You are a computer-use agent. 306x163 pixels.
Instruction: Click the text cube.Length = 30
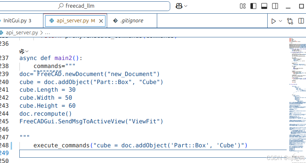pos(47,90)
